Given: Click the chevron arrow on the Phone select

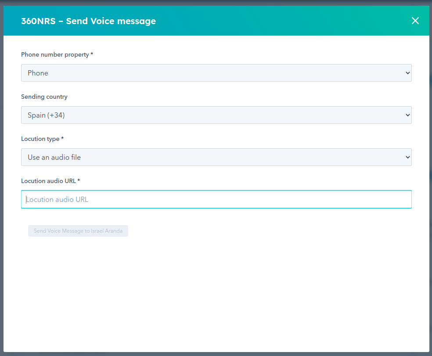Looking at the screenshot, I should [408, 73].
